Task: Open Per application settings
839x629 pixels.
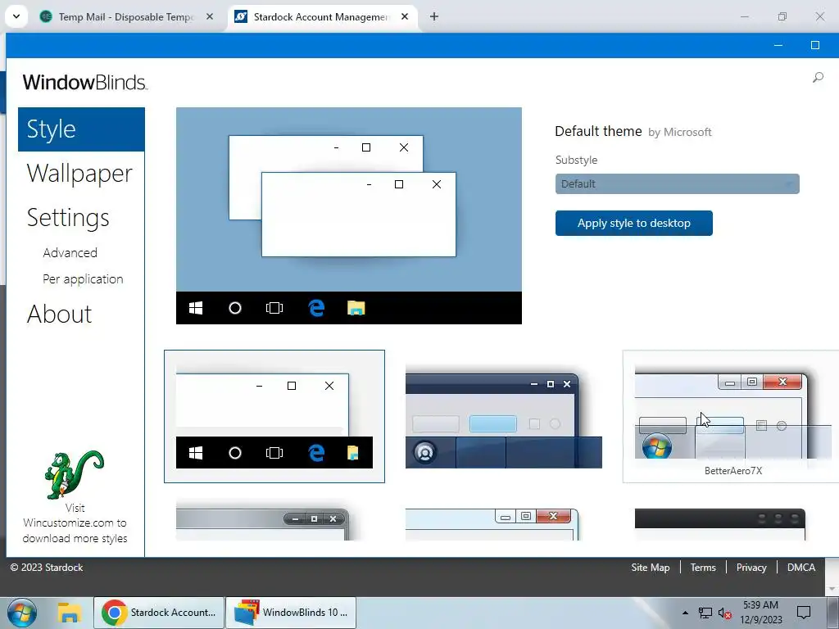Action: 83,279
